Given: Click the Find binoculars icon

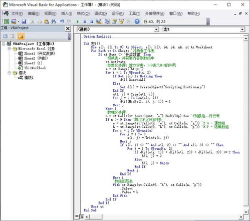Looking at the screenshot, I should coord(53,22).
